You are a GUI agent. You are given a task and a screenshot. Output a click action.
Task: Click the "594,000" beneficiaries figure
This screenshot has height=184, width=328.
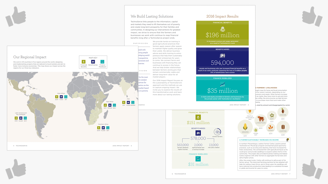222,63
